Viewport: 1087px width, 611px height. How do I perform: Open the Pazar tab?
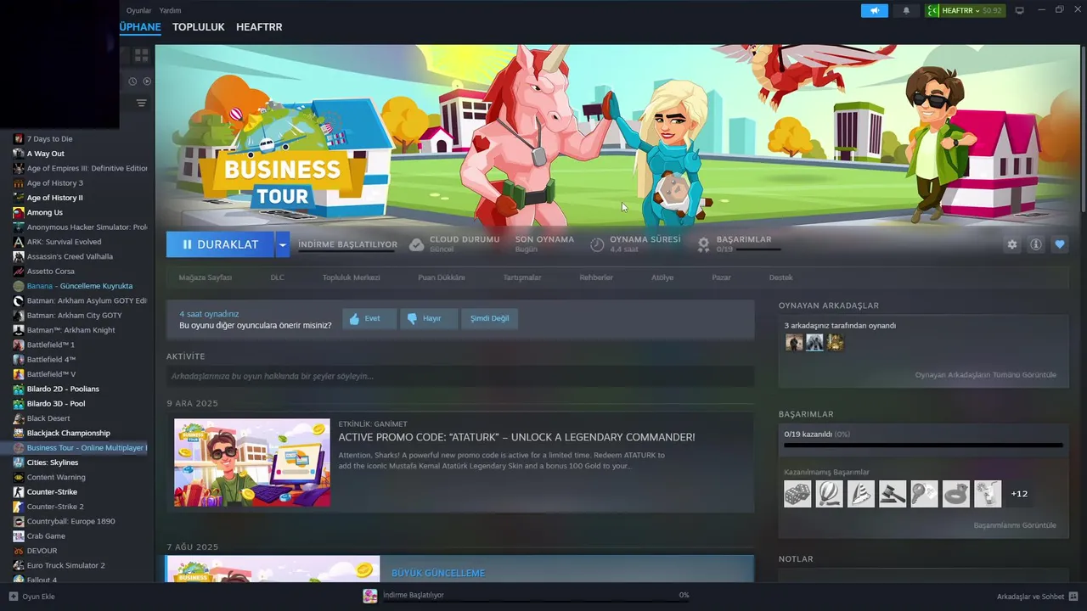[721, 277]
